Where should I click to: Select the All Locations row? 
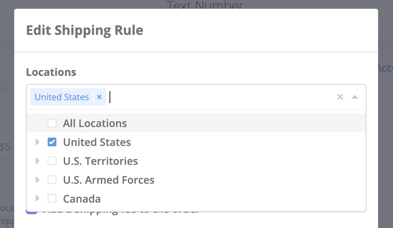click(95, 123)
